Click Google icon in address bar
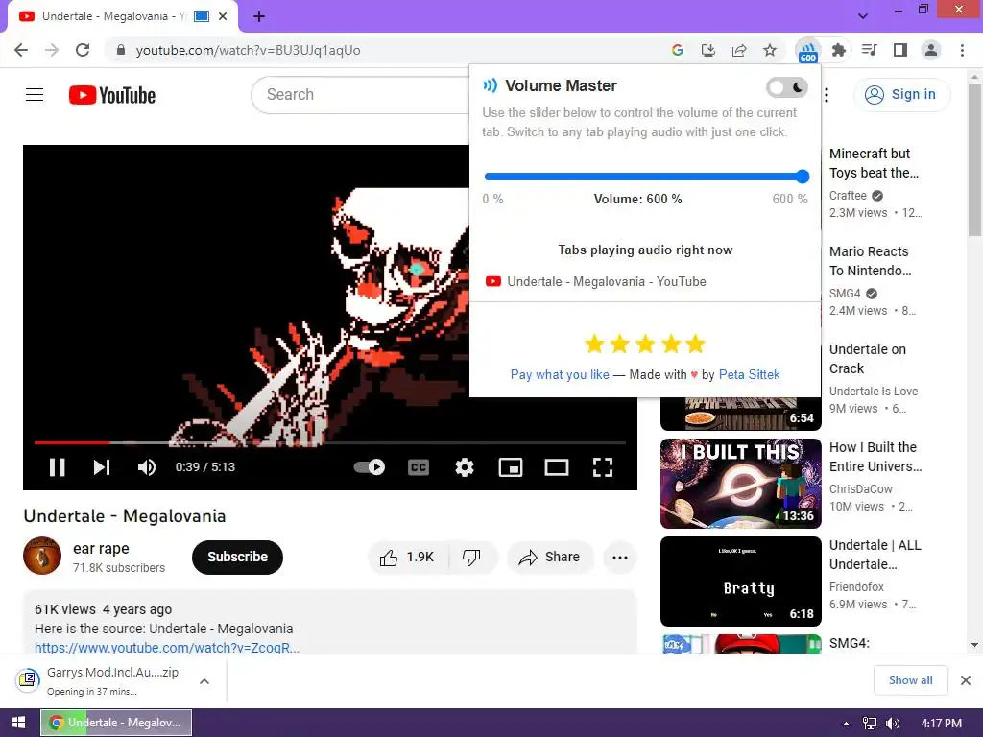Image resolution: width=983 pixels, height=737 pixels. point(677,50)
